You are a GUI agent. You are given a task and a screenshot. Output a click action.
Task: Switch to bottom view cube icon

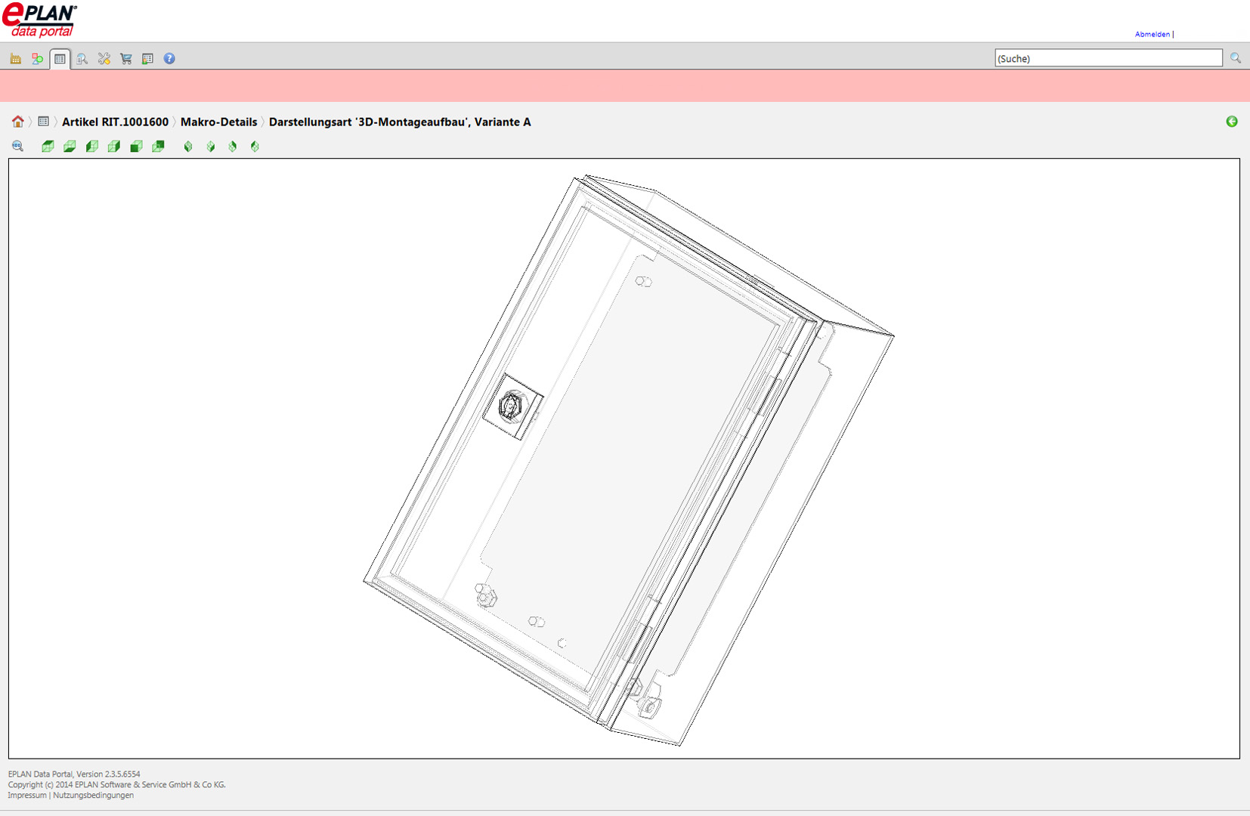(70, 147)
